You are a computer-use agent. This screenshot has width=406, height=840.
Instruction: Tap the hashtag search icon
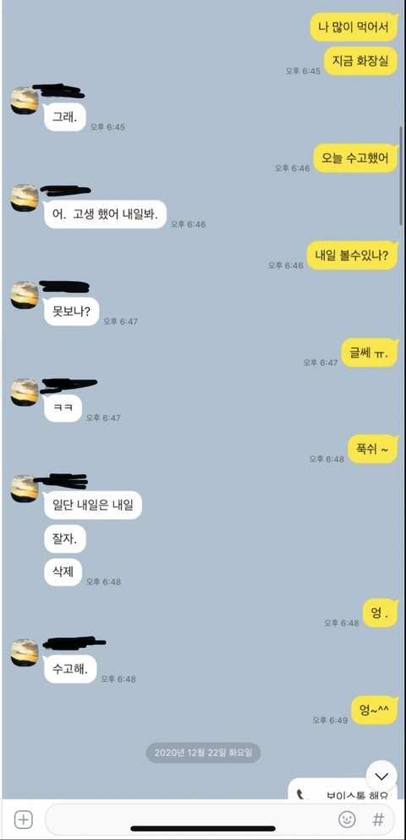pyautogui.click(x=378, y=819)
